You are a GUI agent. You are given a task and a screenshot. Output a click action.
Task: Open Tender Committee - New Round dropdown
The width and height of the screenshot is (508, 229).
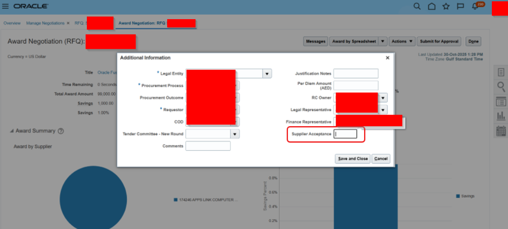[x=235, y=134]
